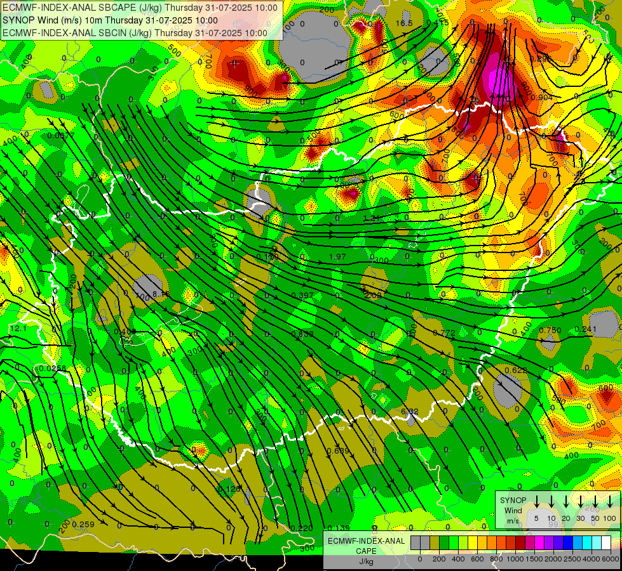
Task: Click the 0.772 value on the map
Action: click(x=444, y=333)
